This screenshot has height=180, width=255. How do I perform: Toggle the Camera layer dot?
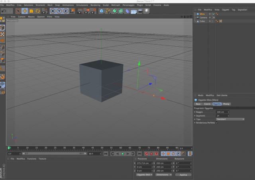pos(210,18)
